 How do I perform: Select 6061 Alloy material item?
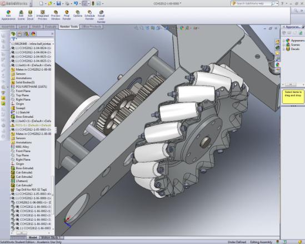pyautogui.click(x=20, y=147)
